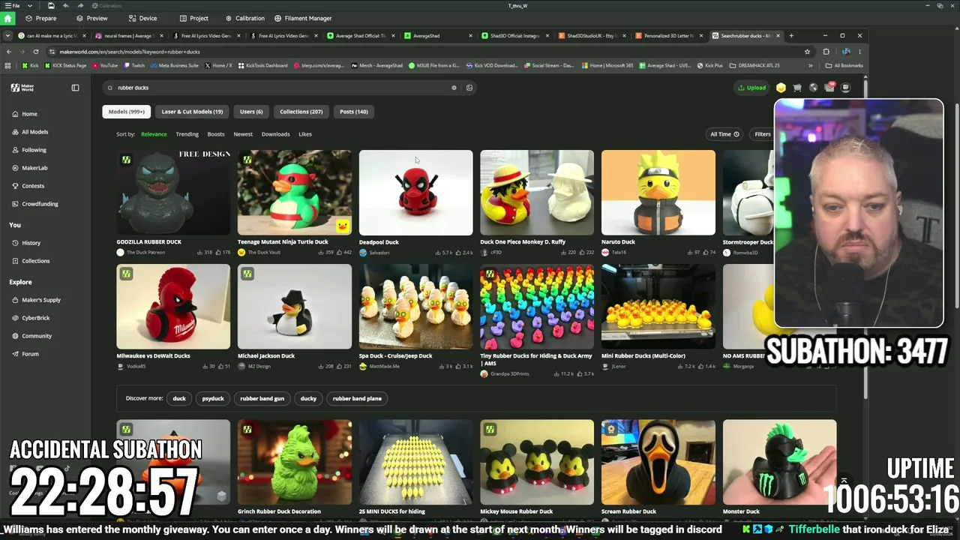Open the mail notifications icon with badge

[x=829, y=88]
